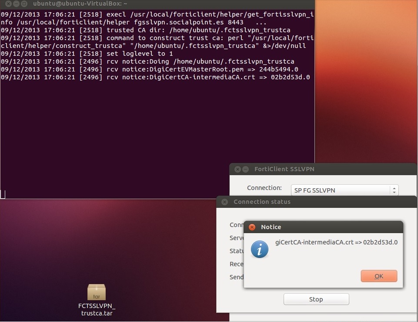Minimize the FortiClient SSLVPN window
Viewport: 418px width, 322px height.
click(245, 169)
